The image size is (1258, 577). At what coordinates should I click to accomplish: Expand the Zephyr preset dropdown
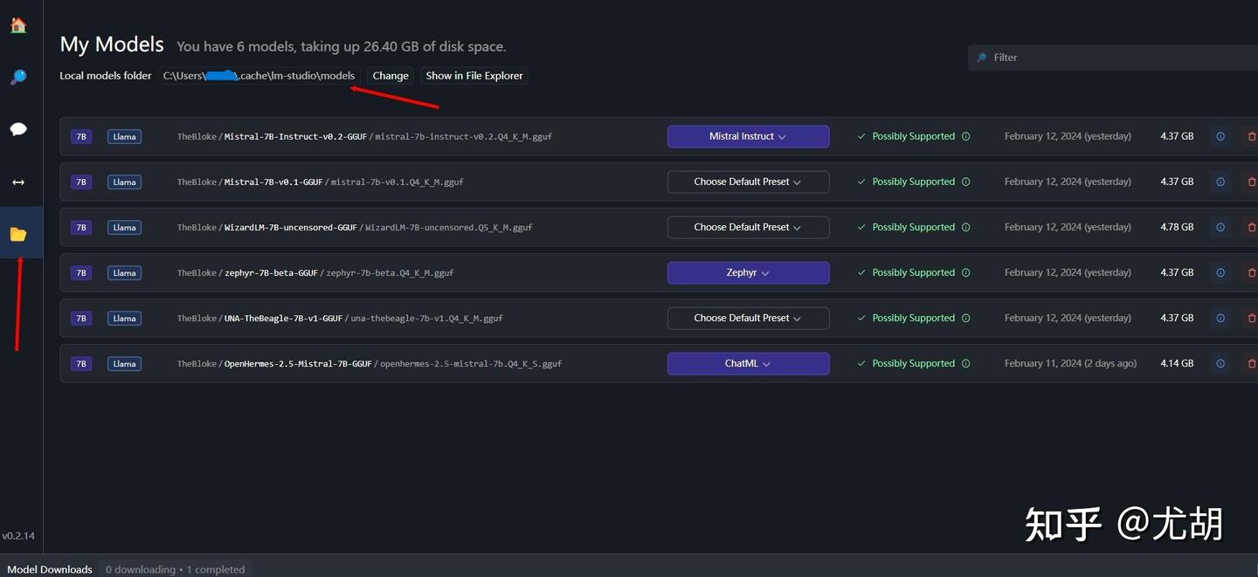pos(748,272)
